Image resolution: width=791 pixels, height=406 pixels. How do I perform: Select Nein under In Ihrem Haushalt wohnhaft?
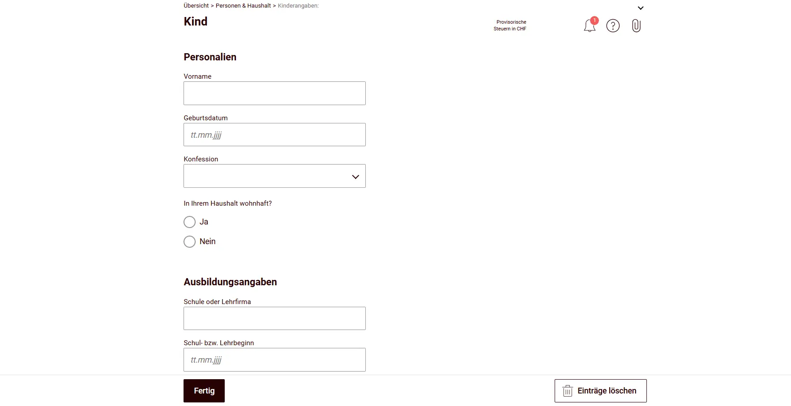click(x=189, y=241)
